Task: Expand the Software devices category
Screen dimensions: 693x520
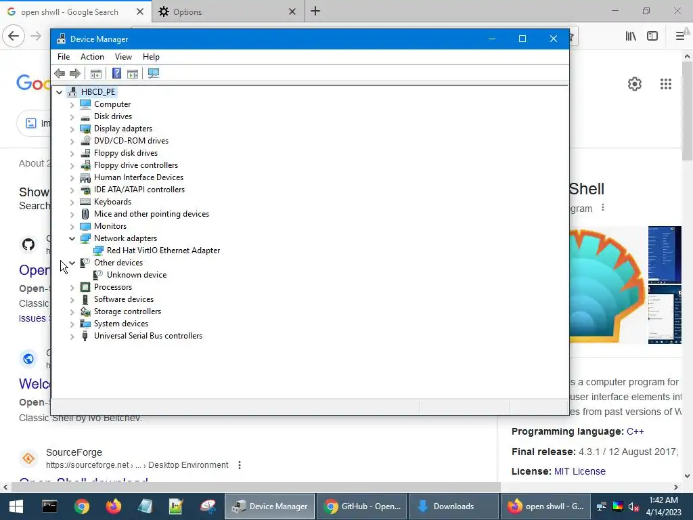Action: point(72,300)
